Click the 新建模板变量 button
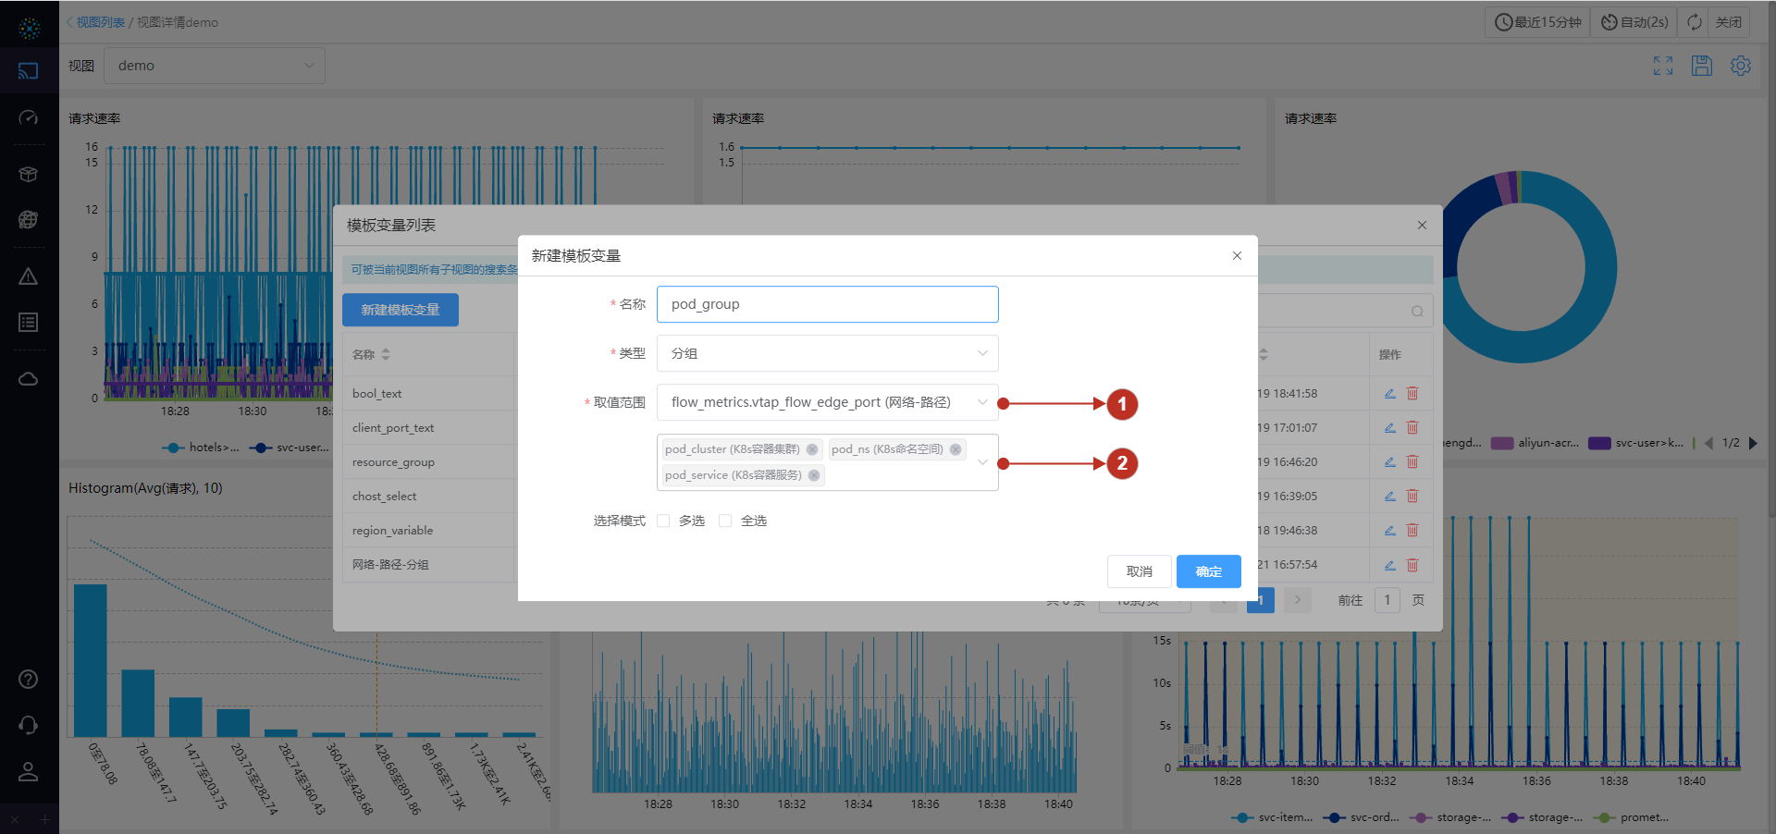 pos(400,310)
